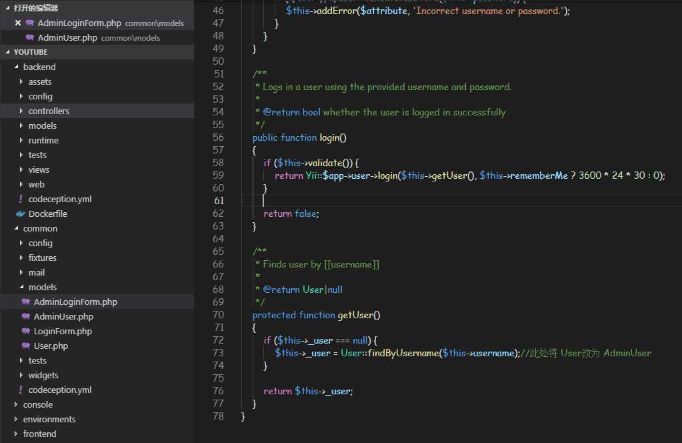Expand the fixtures folder
Image resolution: width=682 pixels, height=443 pixels.
click(21, 258)
